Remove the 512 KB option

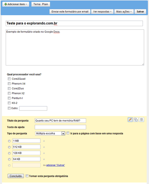44,147
